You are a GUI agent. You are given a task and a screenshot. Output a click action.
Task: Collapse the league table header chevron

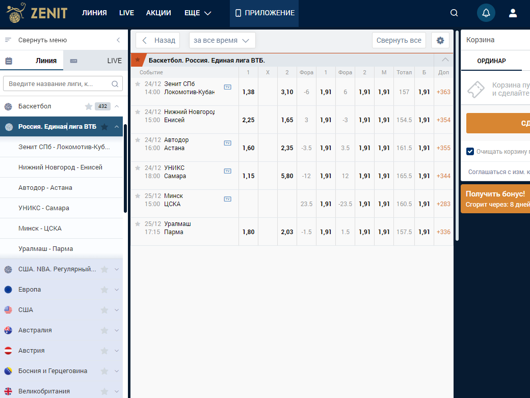445,60
